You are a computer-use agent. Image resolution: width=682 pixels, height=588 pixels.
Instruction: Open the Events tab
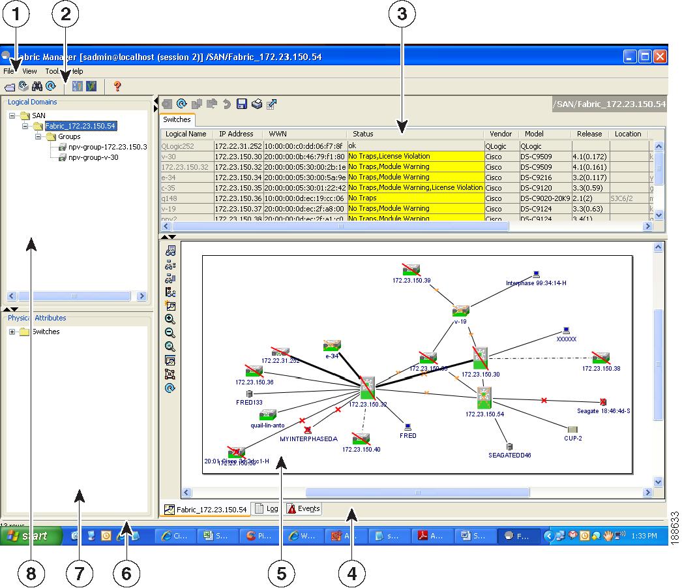(304, 509)
